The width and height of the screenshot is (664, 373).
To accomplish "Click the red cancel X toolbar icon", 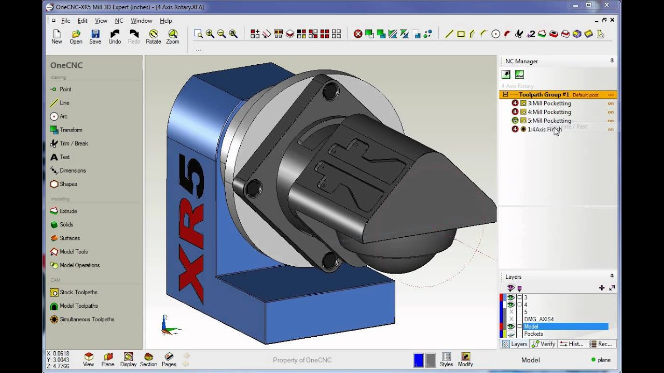I will (x=358, y=34).
